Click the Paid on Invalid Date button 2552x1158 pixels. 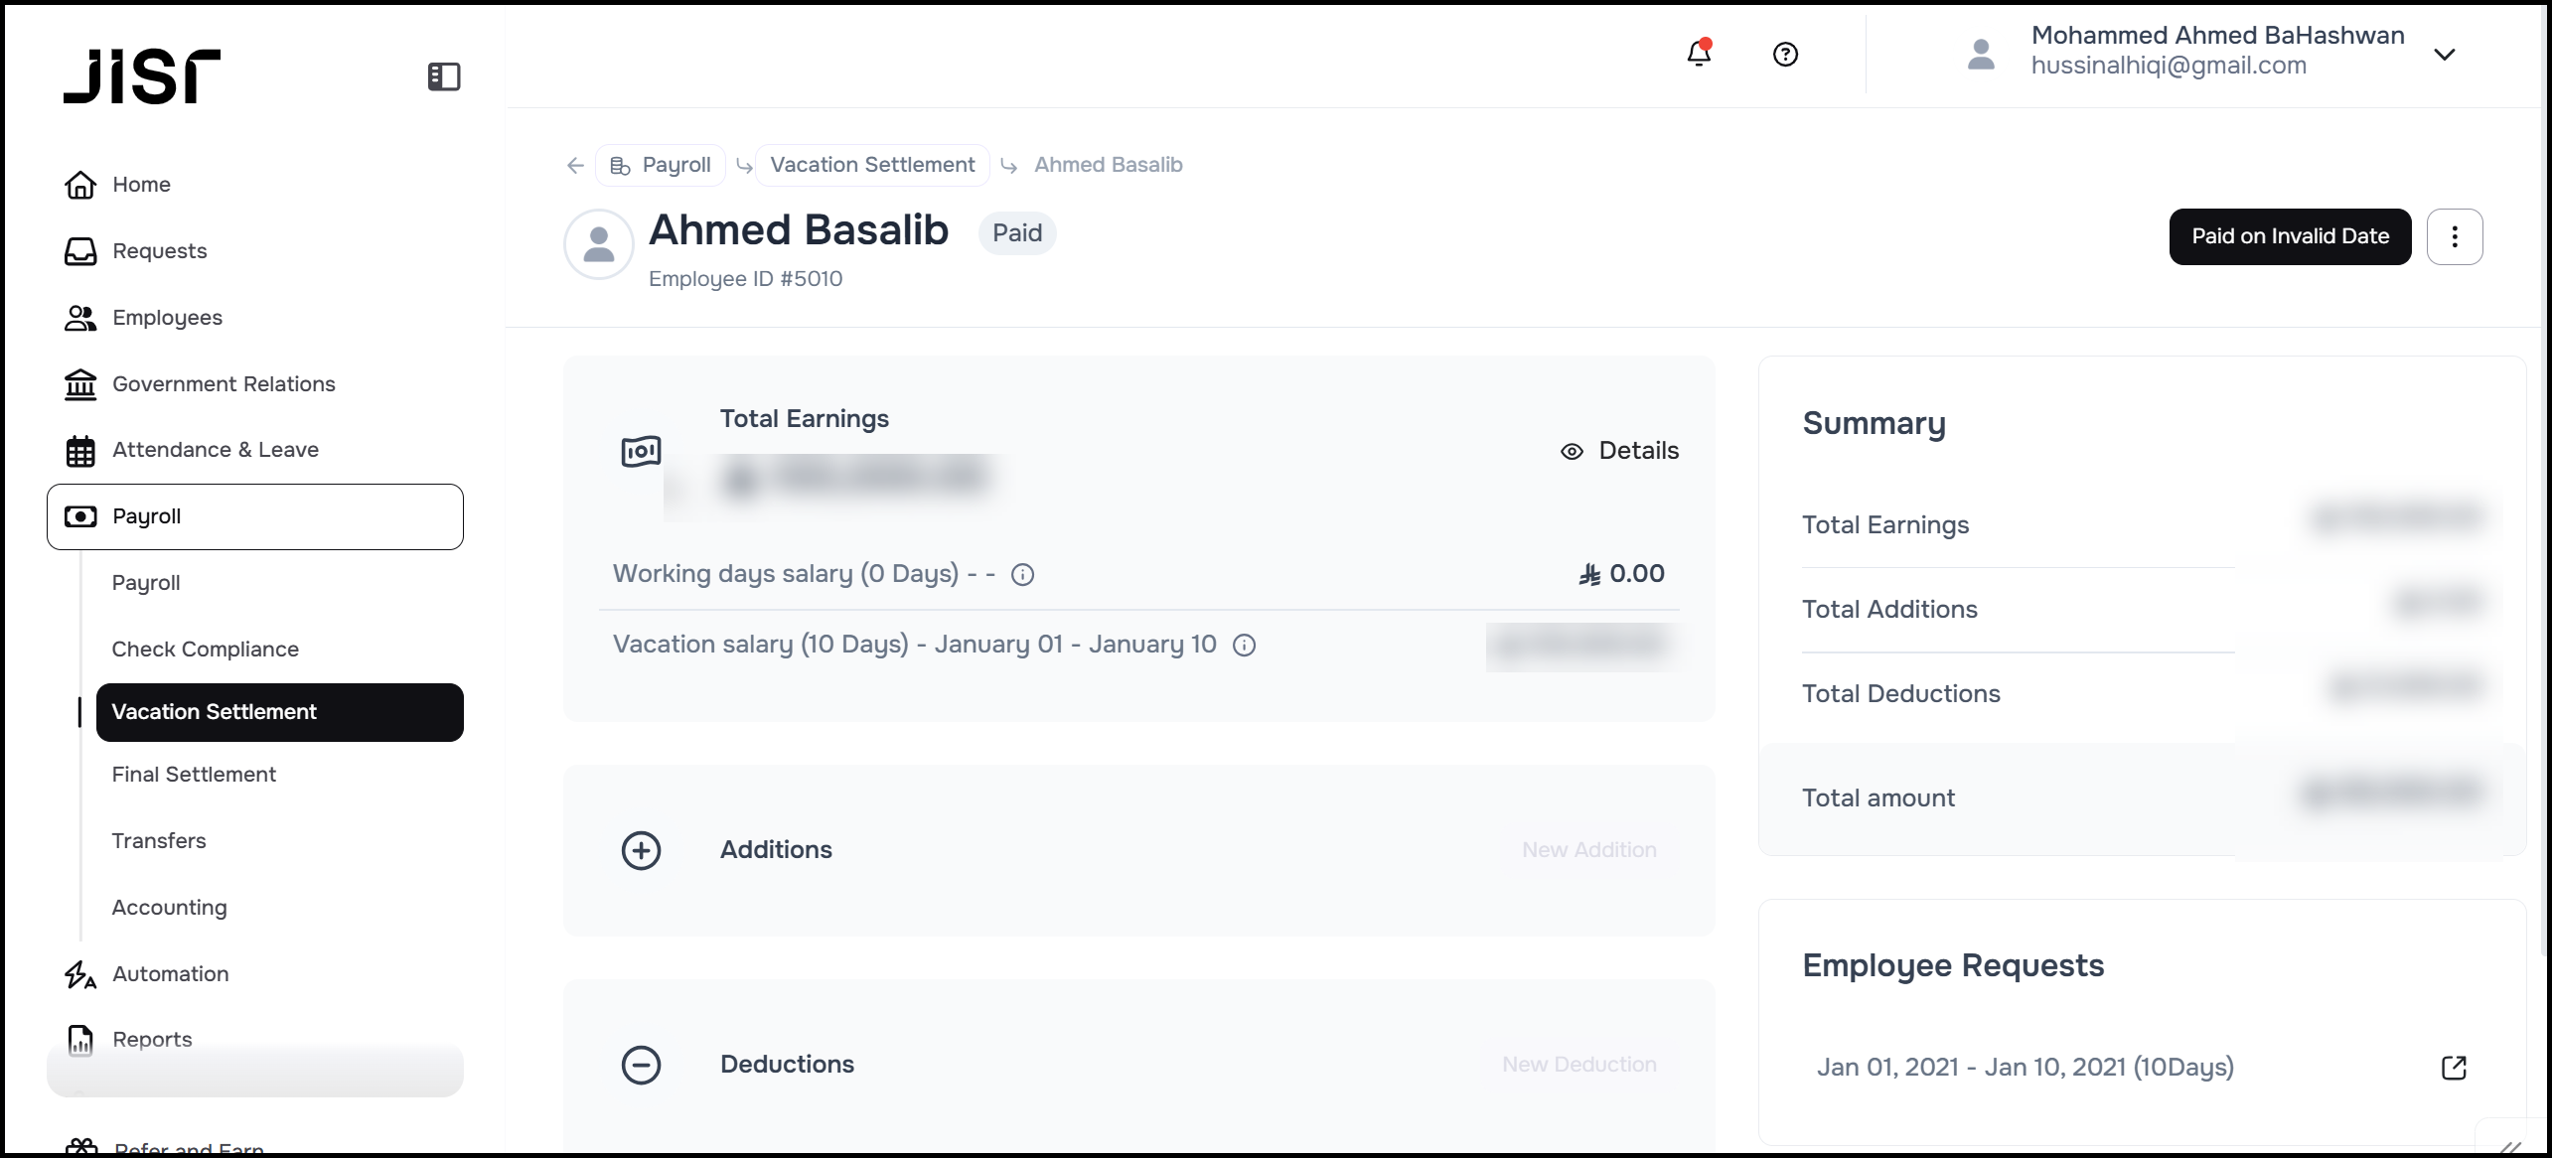pos(2290,236)
